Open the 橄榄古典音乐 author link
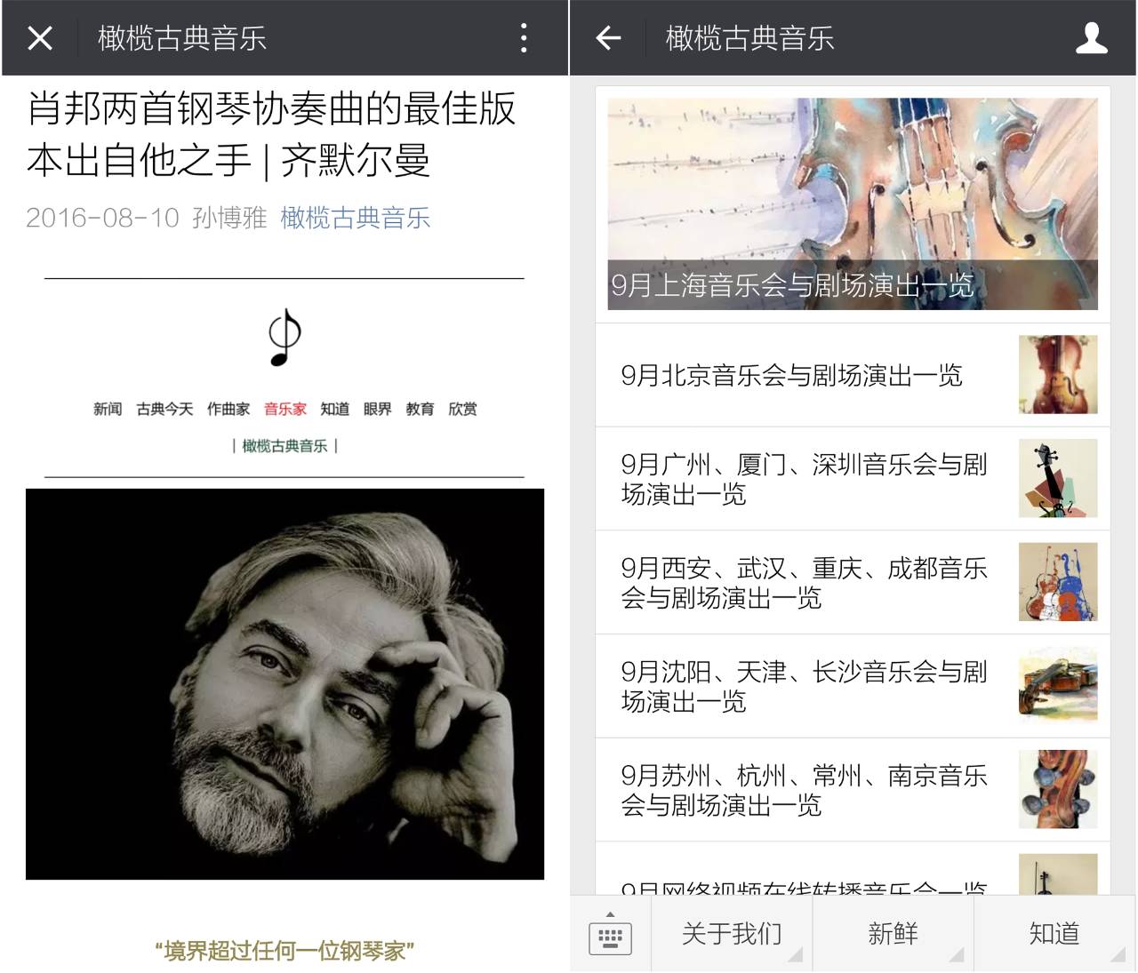 pyautogui.click(x=356, y=218)
